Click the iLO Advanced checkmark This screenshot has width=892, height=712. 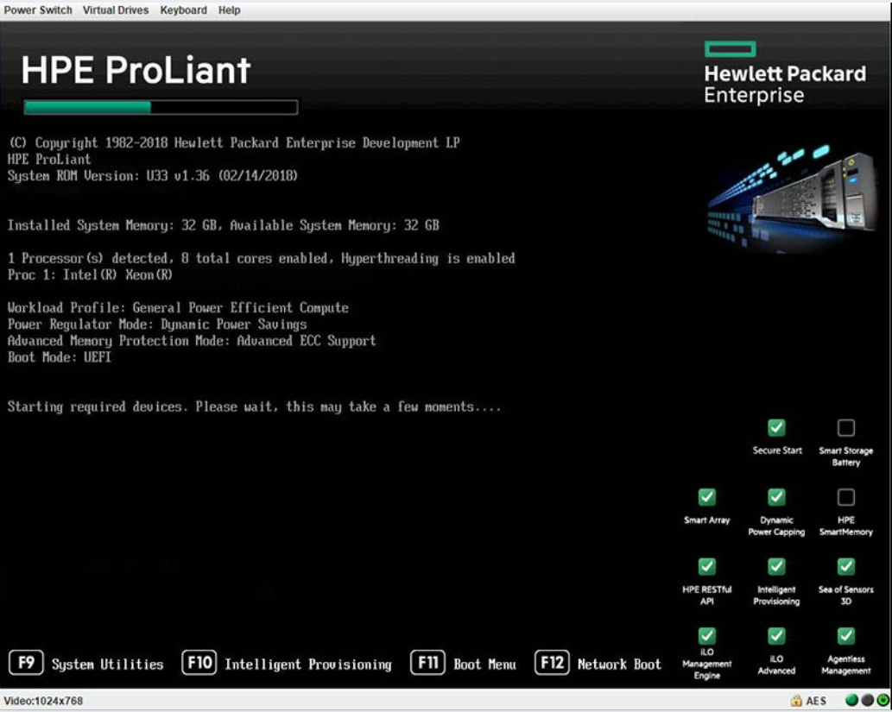click(x=776, y=636)
